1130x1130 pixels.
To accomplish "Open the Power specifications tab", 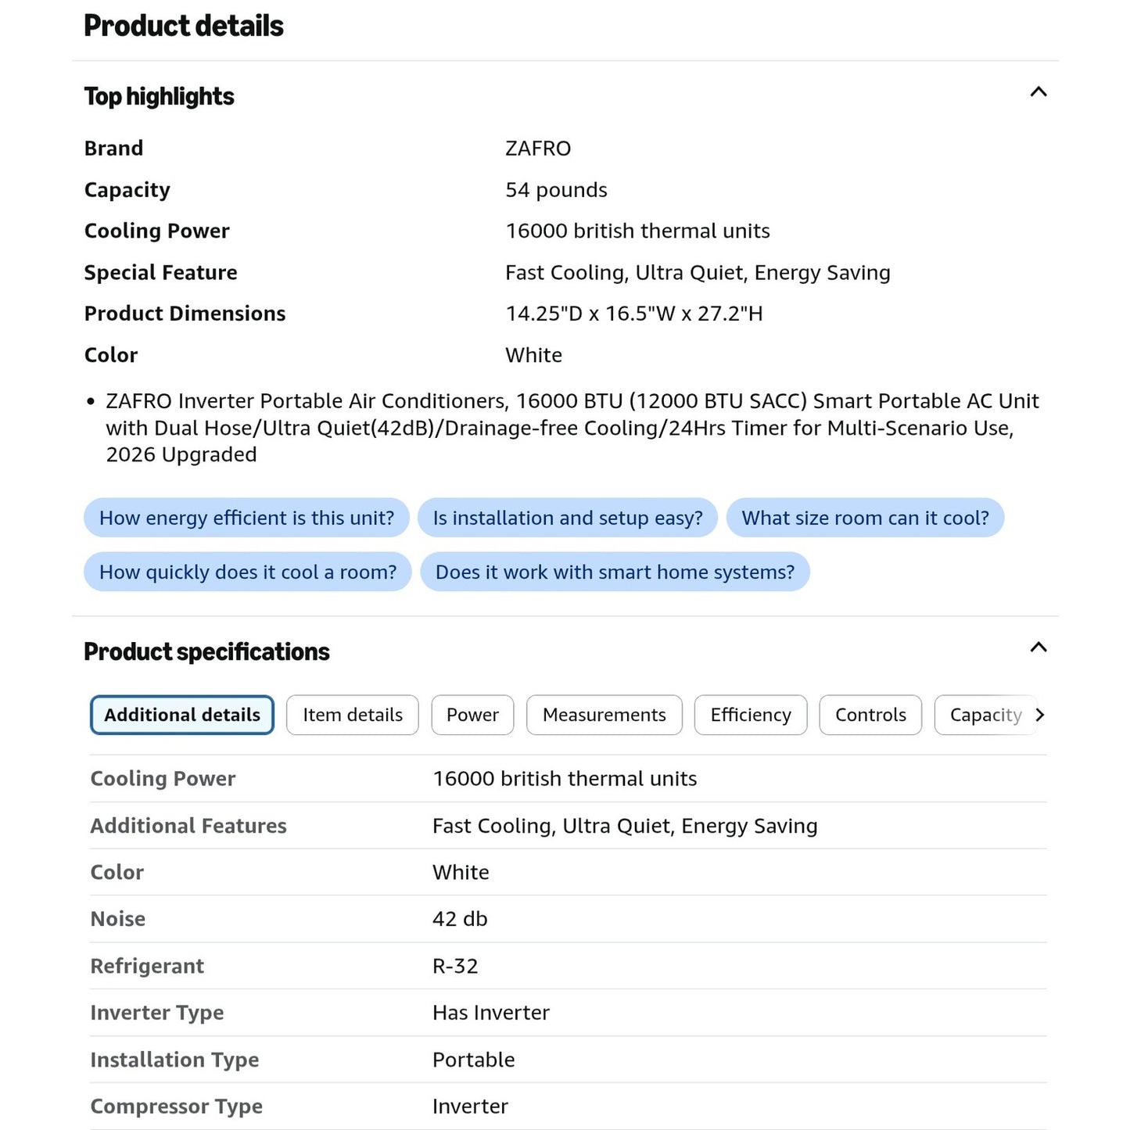I will pos(472,715).
